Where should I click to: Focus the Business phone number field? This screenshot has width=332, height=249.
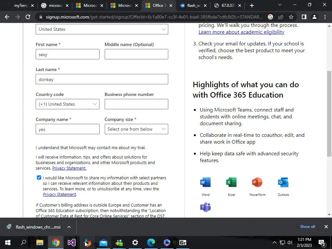click(136, 104)
